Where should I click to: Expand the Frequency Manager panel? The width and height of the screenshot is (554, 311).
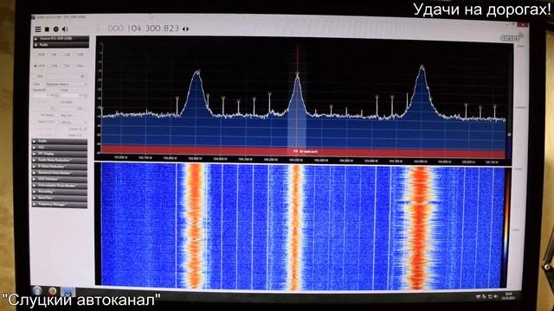click(x=60, y=204)
